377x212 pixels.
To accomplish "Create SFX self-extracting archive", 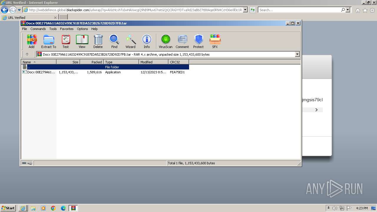I will point(215,42).
